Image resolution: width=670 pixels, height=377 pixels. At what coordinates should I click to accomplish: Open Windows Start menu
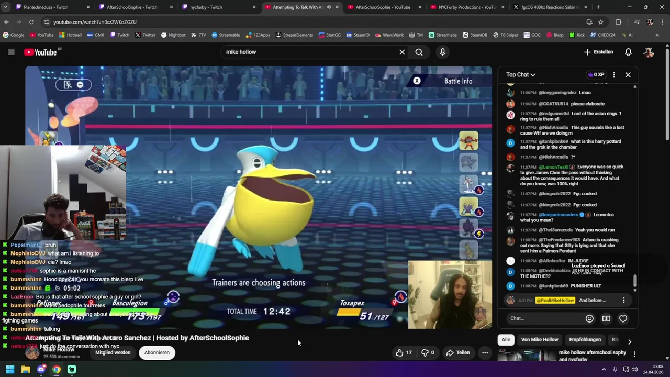coord(10,370)
